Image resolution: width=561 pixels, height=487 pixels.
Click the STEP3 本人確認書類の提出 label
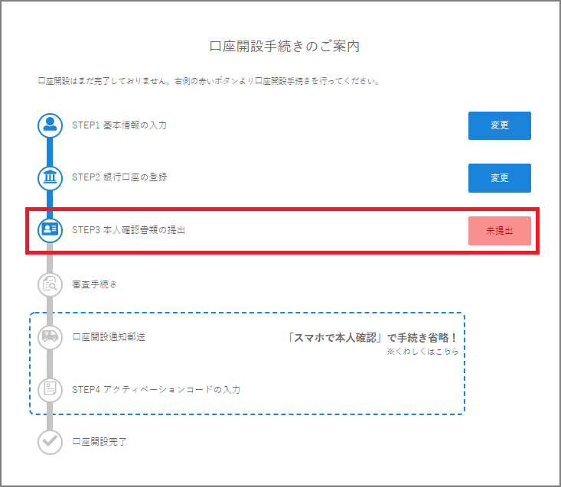tap(129, 230)
